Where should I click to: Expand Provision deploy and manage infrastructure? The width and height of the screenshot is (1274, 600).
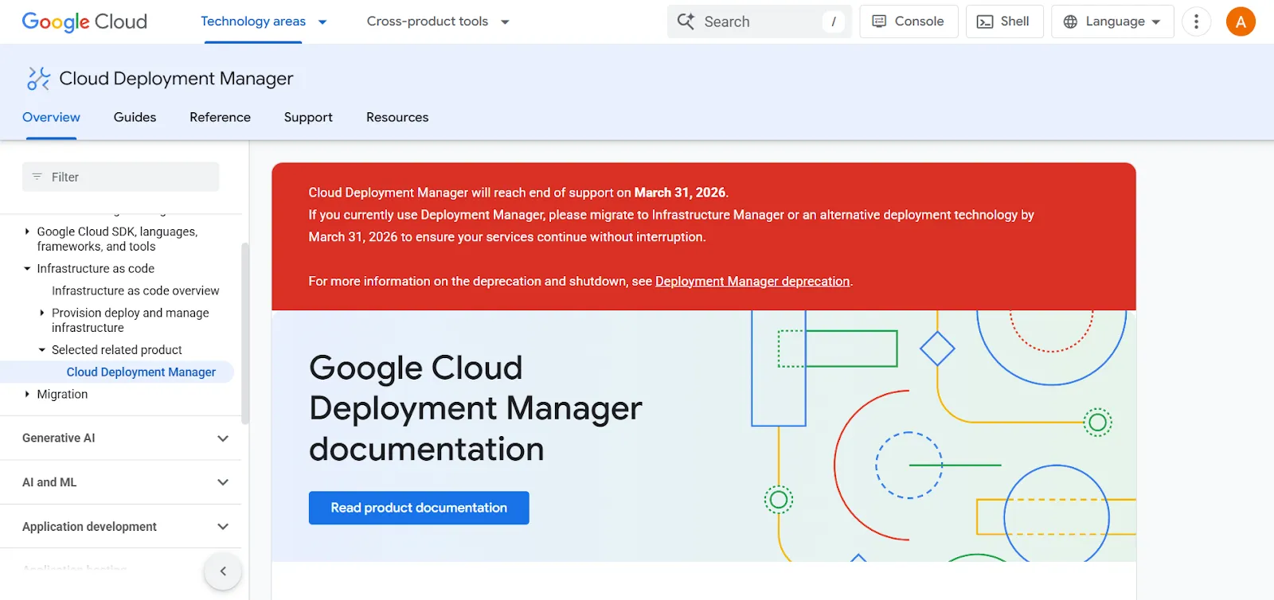[42, 313]
